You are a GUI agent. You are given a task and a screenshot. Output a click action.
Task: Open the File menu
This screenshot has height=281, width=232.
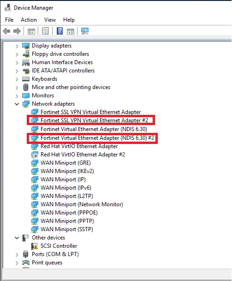click(9, 20)
